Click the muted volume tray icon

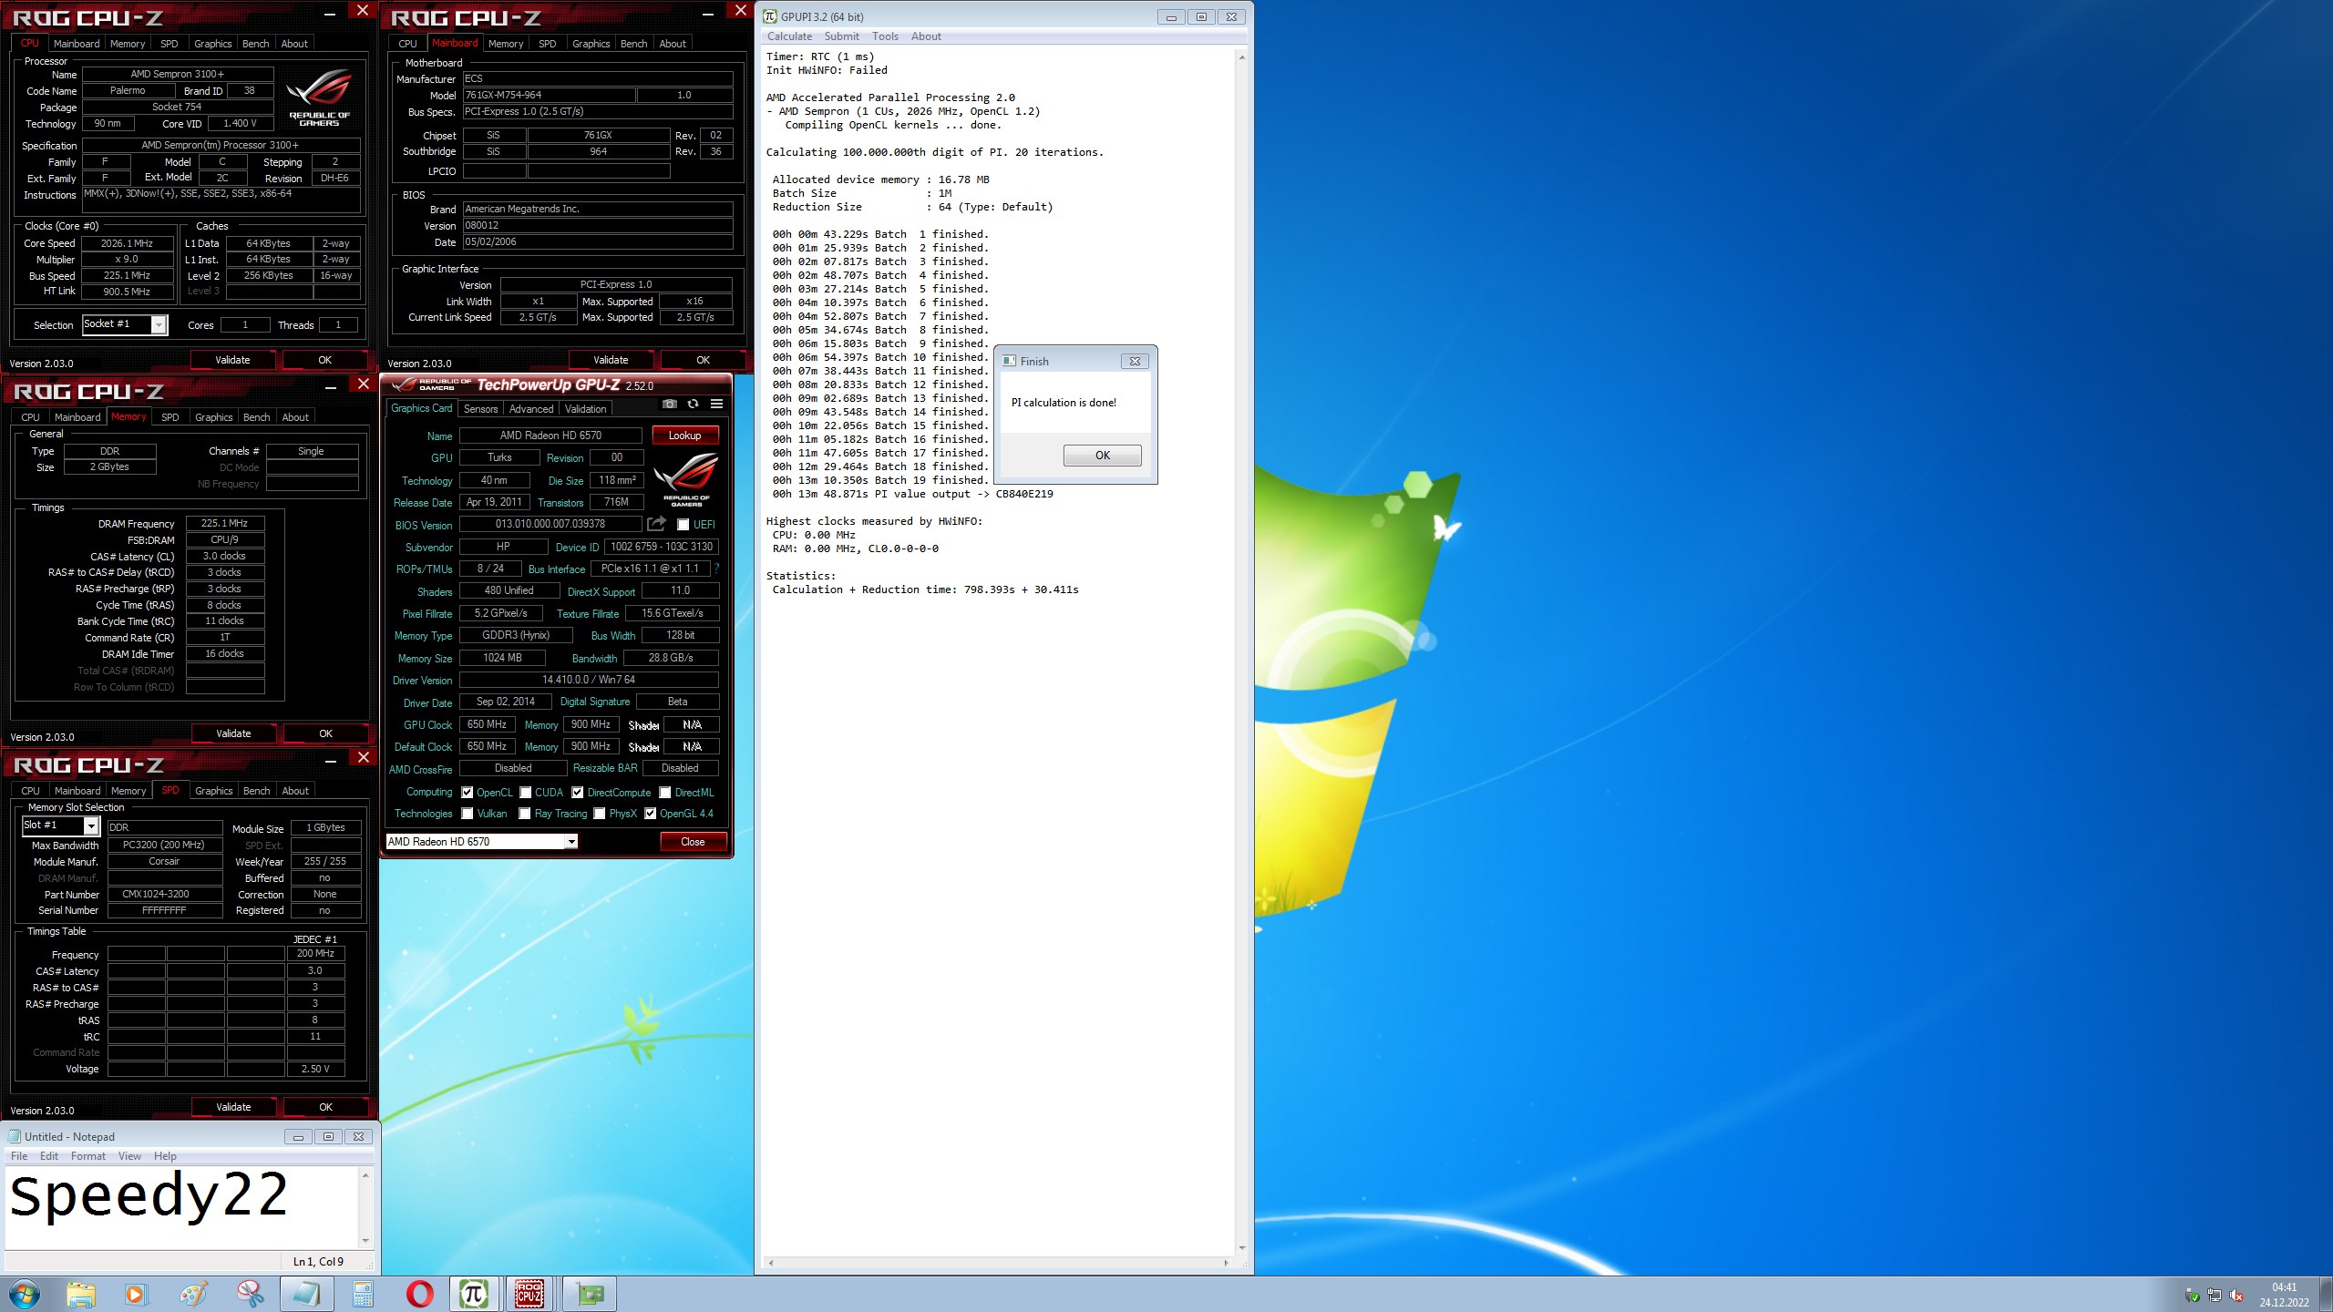[x=2236, y=1295]
